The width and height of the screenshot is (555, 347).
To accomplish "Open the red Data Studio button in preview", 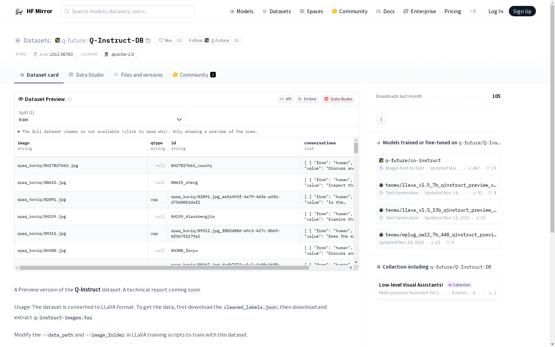I will click(x=338, y=99).
